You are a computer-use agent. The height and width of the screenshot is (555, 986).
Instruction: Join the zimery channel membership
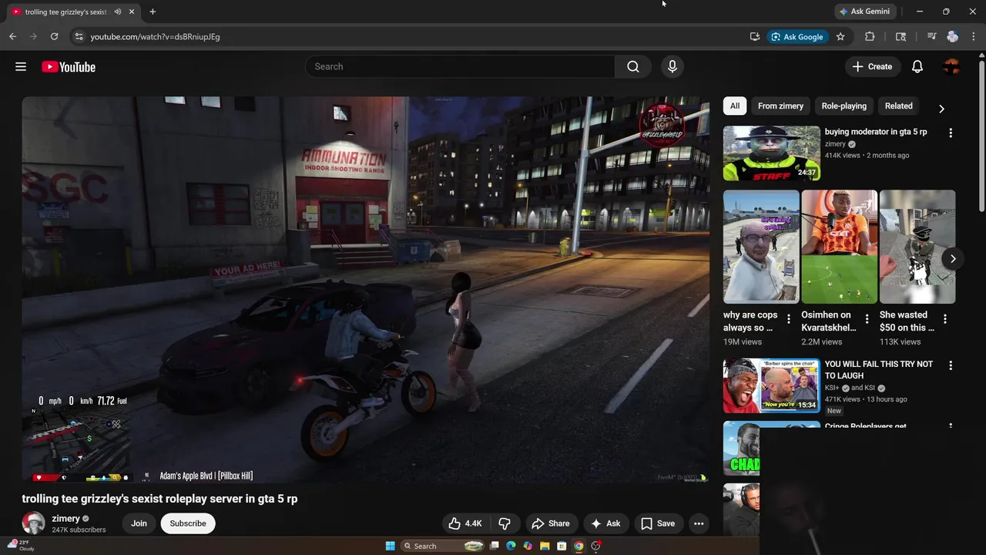point(139,523)
